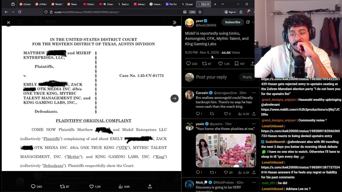The width and height of the screenshot is (342, 192).
Task: Share via the icon under the photo
Action: pyautogui.click(x=150, y=186)
